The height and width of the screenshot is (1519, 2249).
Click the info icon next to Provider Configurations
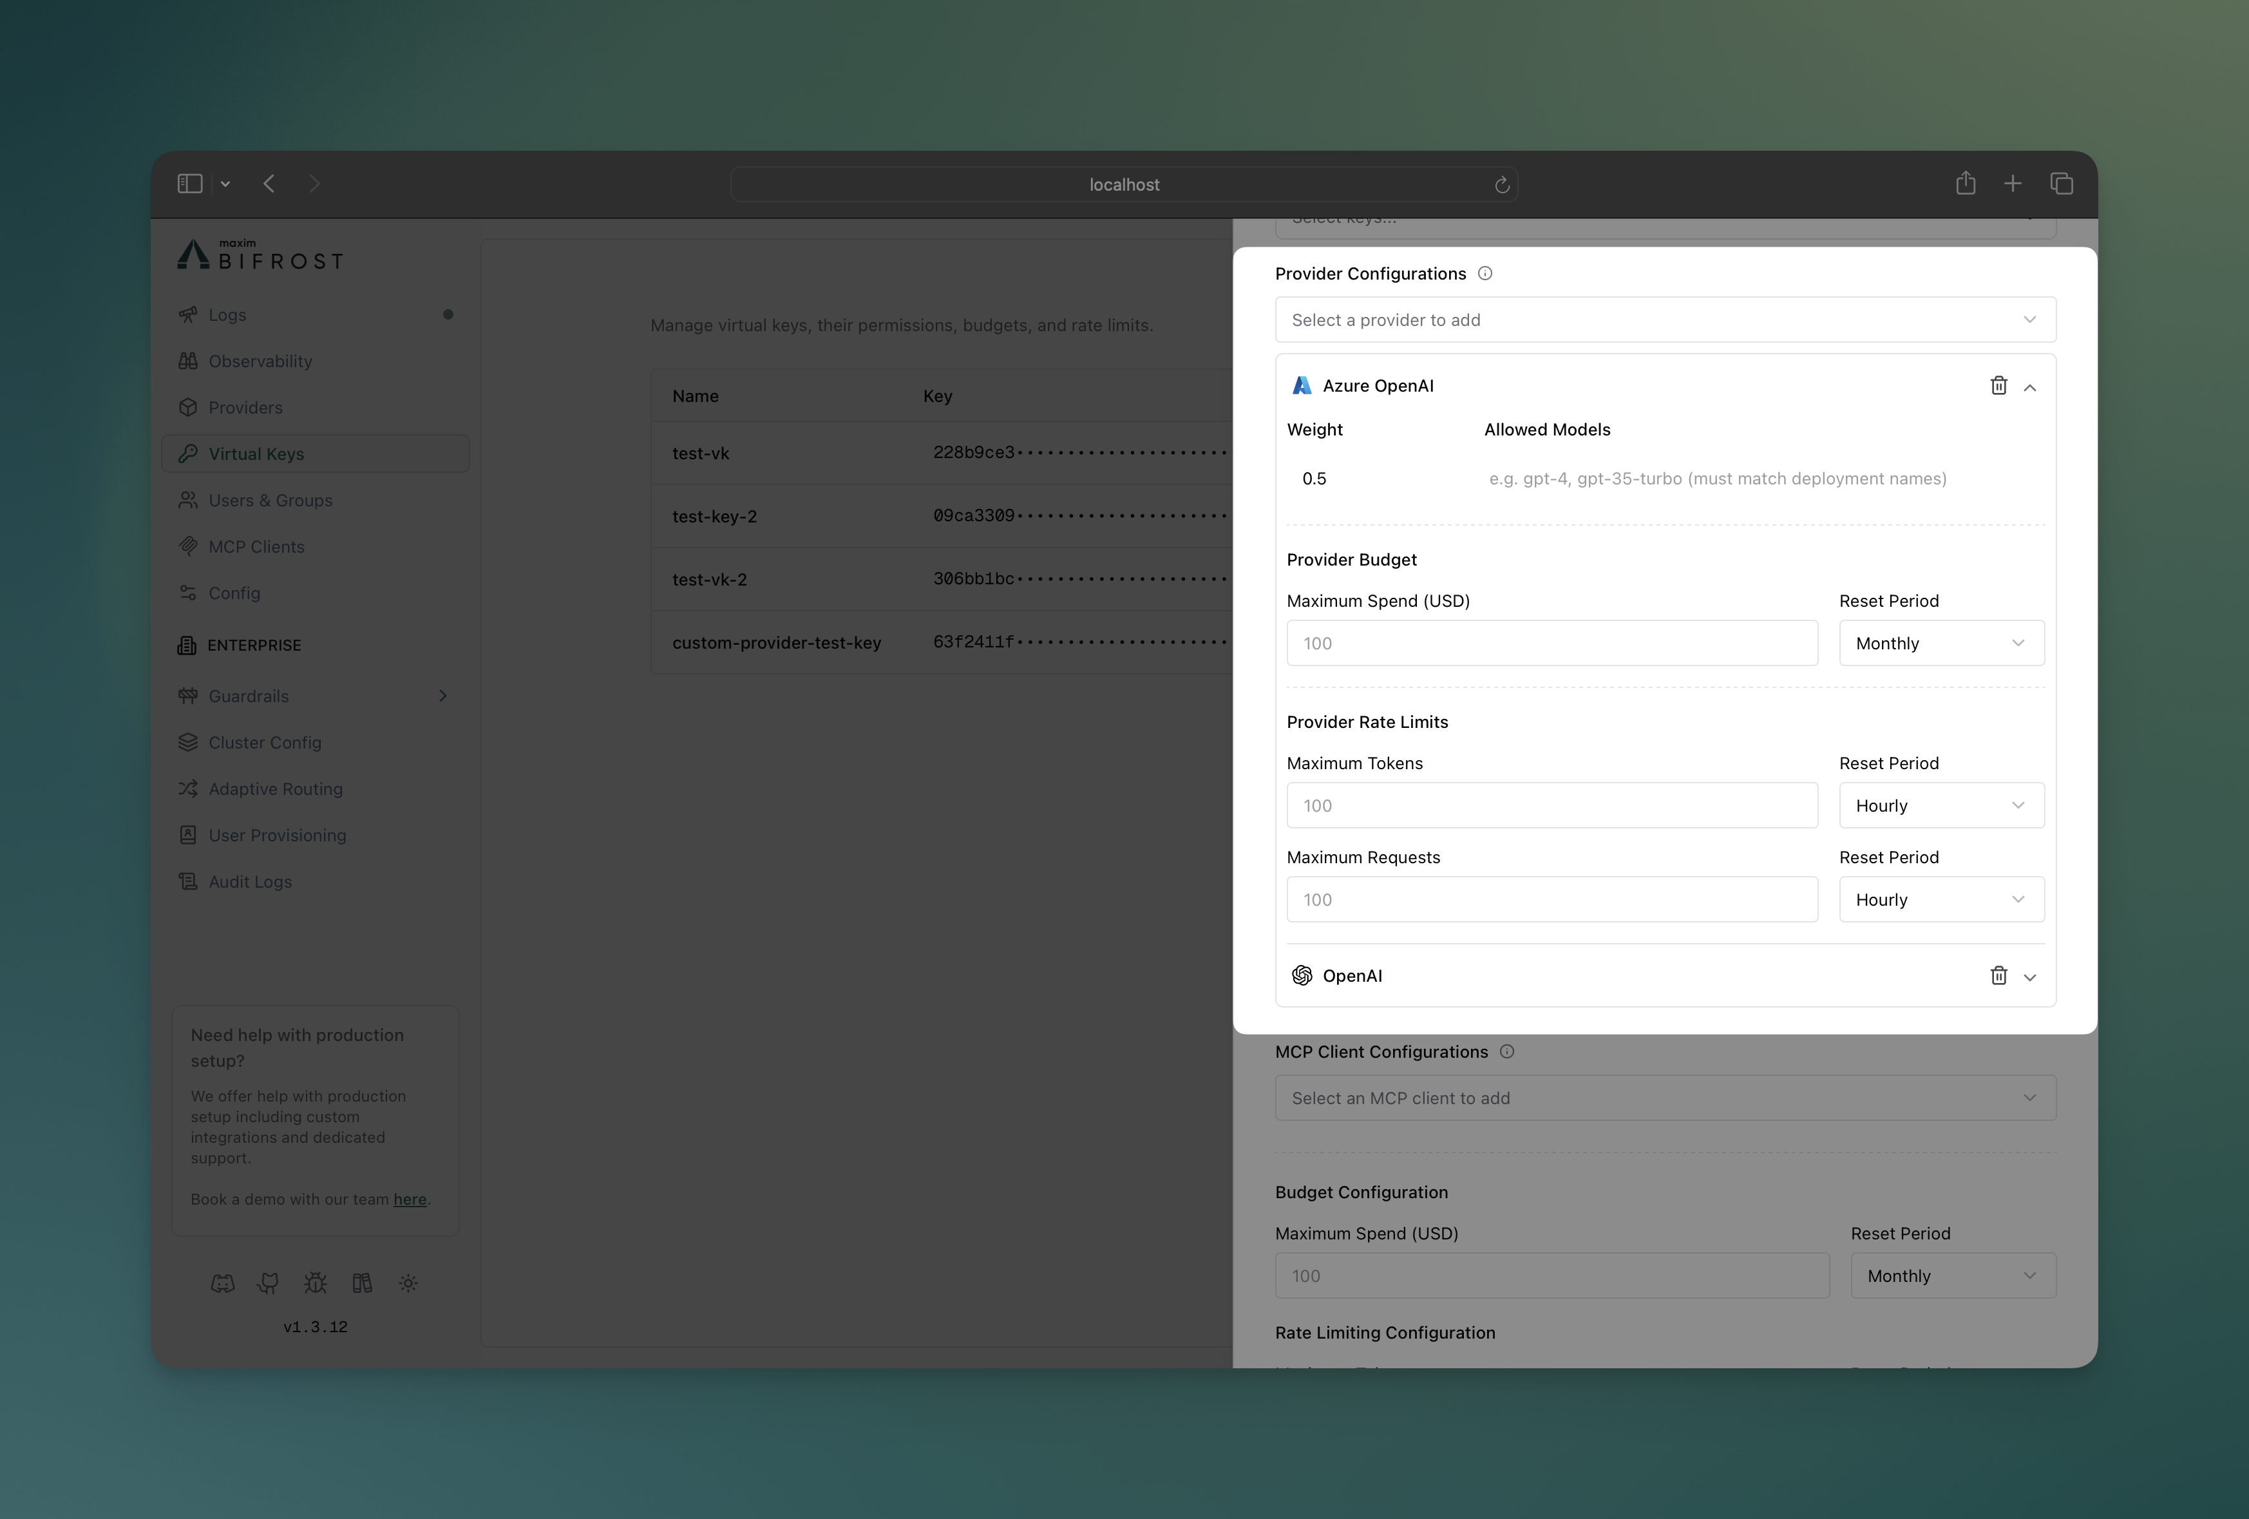[1485, 273]
